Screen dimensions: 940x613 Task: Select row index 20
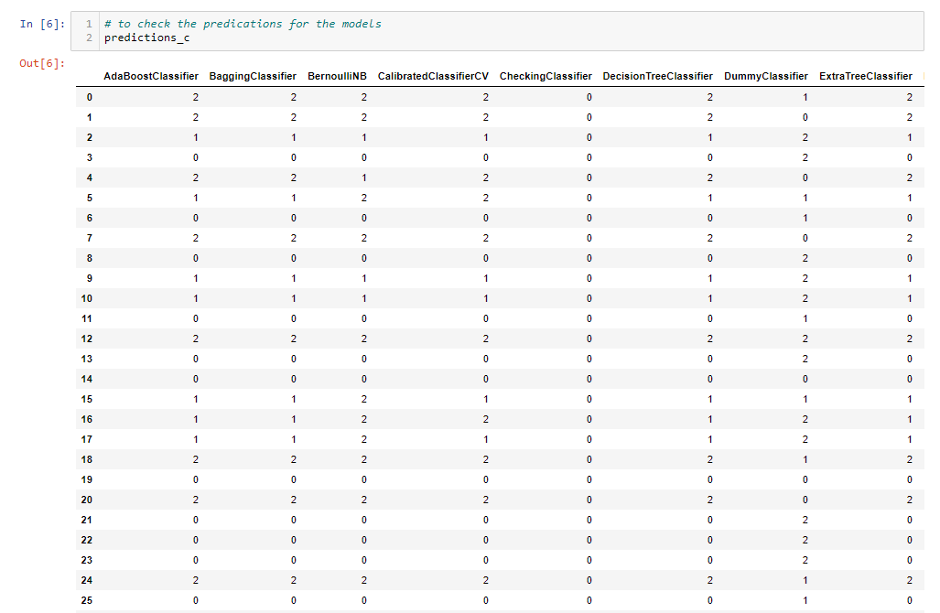click(x=87, y=500)
